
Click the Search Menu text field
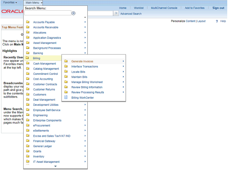(48, 13)
